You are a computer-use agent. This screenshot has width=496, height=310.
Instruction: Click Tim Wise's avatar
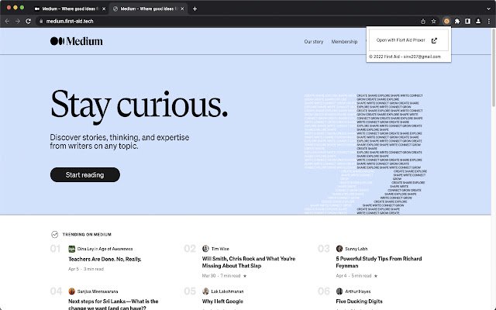click(x=205, y=249)
